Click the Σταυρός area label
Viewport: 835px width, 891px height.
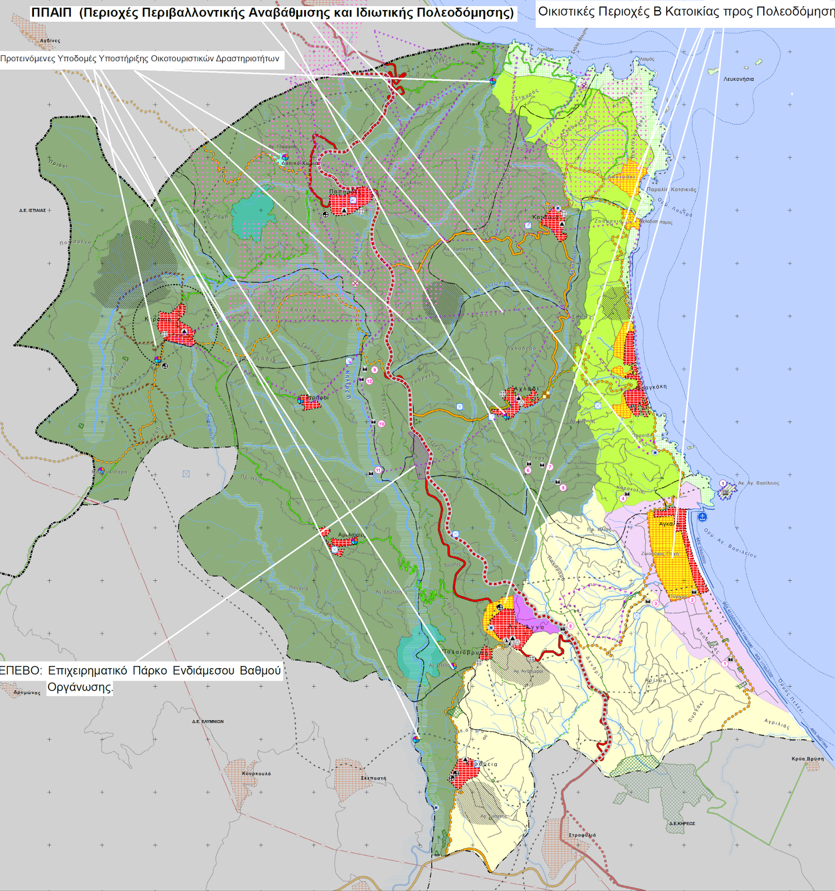point(526,94)
